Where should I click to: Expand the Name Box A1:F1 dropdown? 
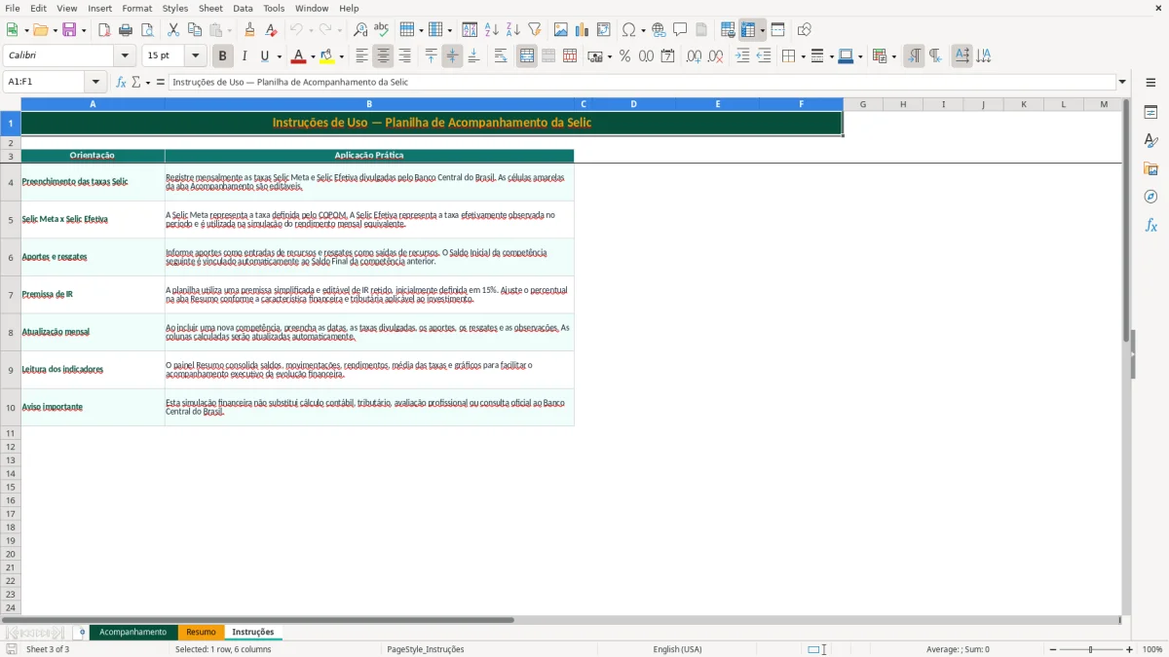pyautogui.click(x=95, y=83)
